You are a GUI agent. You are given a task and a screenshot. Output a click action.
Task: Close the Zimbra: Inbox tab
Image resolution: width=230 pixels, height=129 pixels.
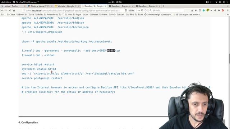pyautogui.click(x=52, y=6)
